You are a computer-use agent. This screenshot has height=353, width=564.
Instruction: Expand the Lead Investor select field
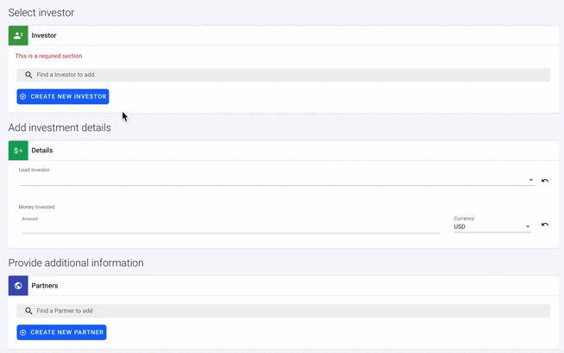pyautogui.click(x=277, y=180)
